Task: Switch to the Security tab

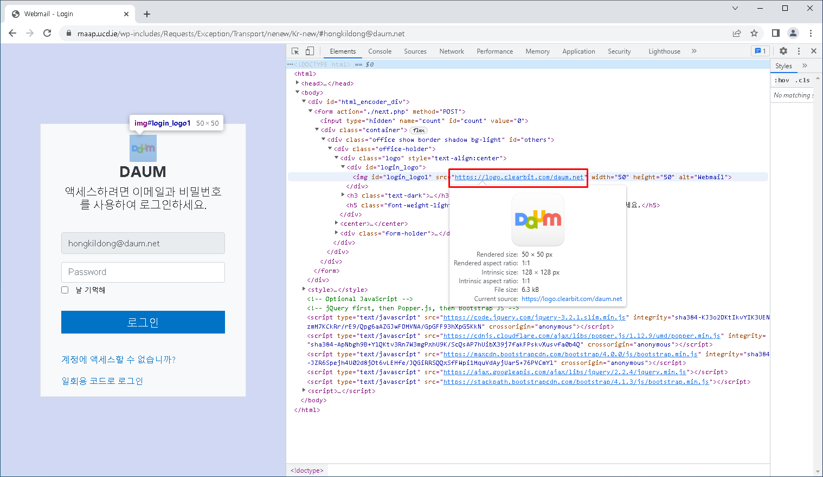Action: pyautogui.click(x=619, y=51)
